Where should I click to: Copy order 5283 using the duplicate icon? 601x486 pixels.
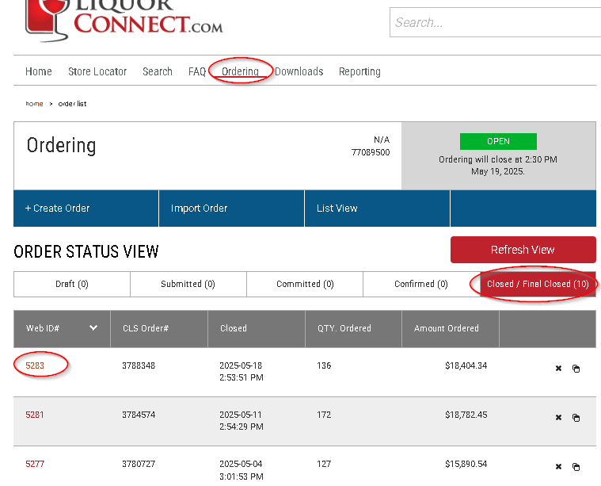(576, 369)
